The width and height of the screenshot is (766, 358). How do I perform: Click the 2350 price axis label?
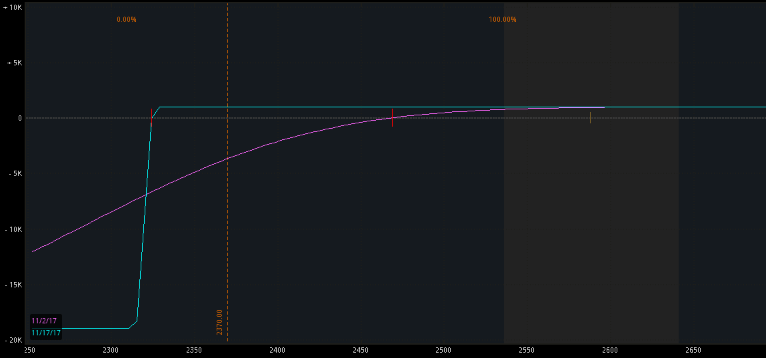pyautogui.click(x=194, y=350)
